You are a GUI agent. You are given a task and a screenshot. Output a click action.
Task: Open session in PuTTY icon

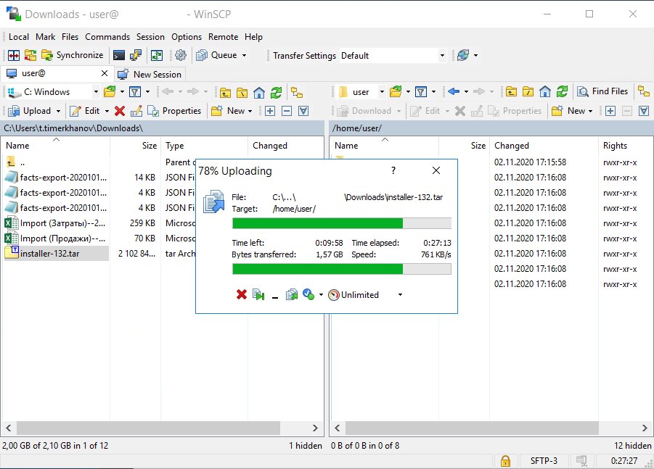[136, 55]
